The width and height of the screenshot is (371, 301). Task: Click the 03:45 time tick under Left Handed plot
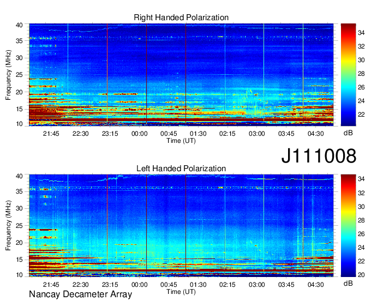286,285
